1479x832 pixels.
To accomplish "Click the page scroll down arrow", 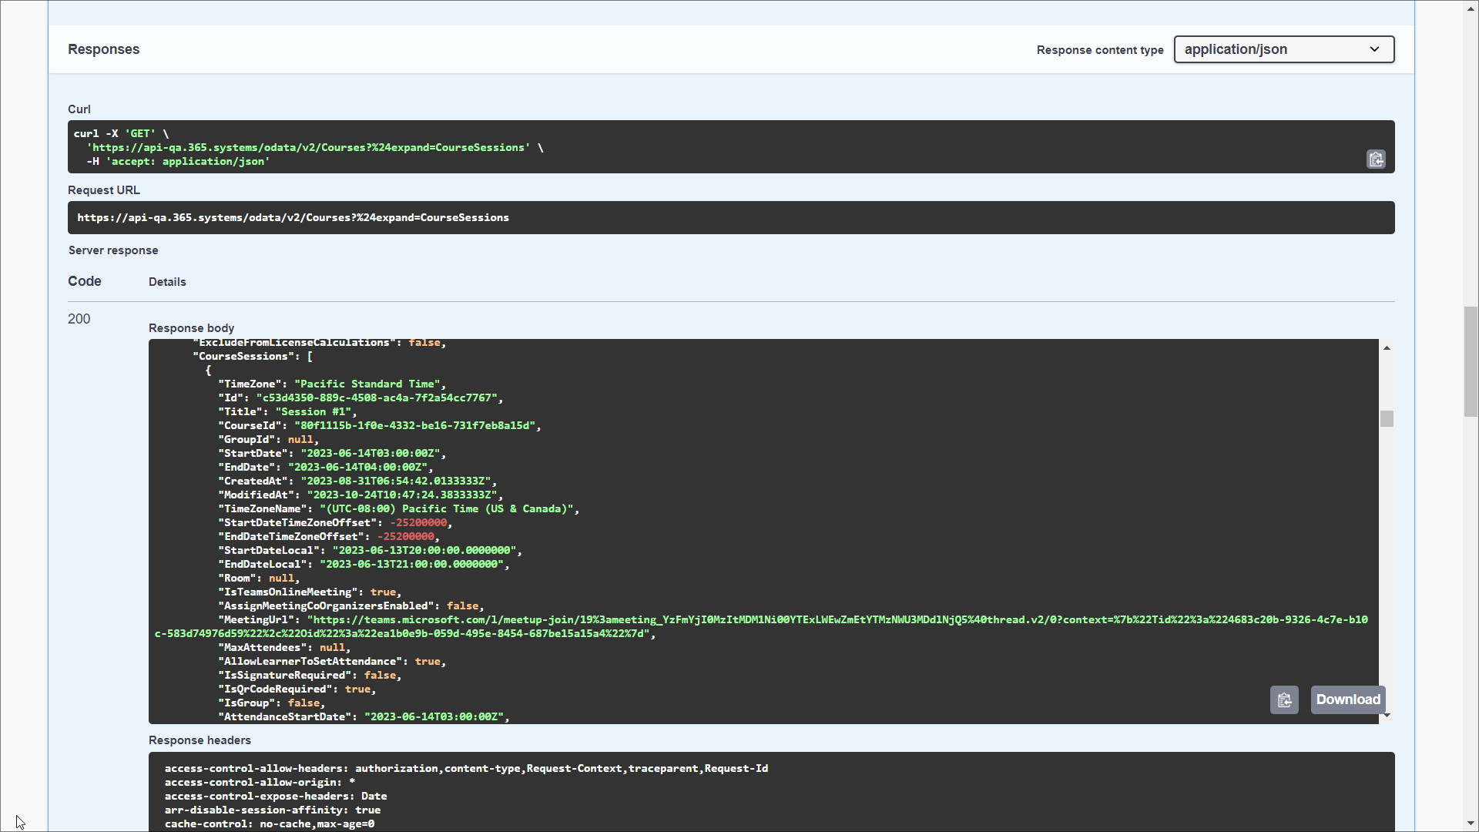I will (1471, 824).
